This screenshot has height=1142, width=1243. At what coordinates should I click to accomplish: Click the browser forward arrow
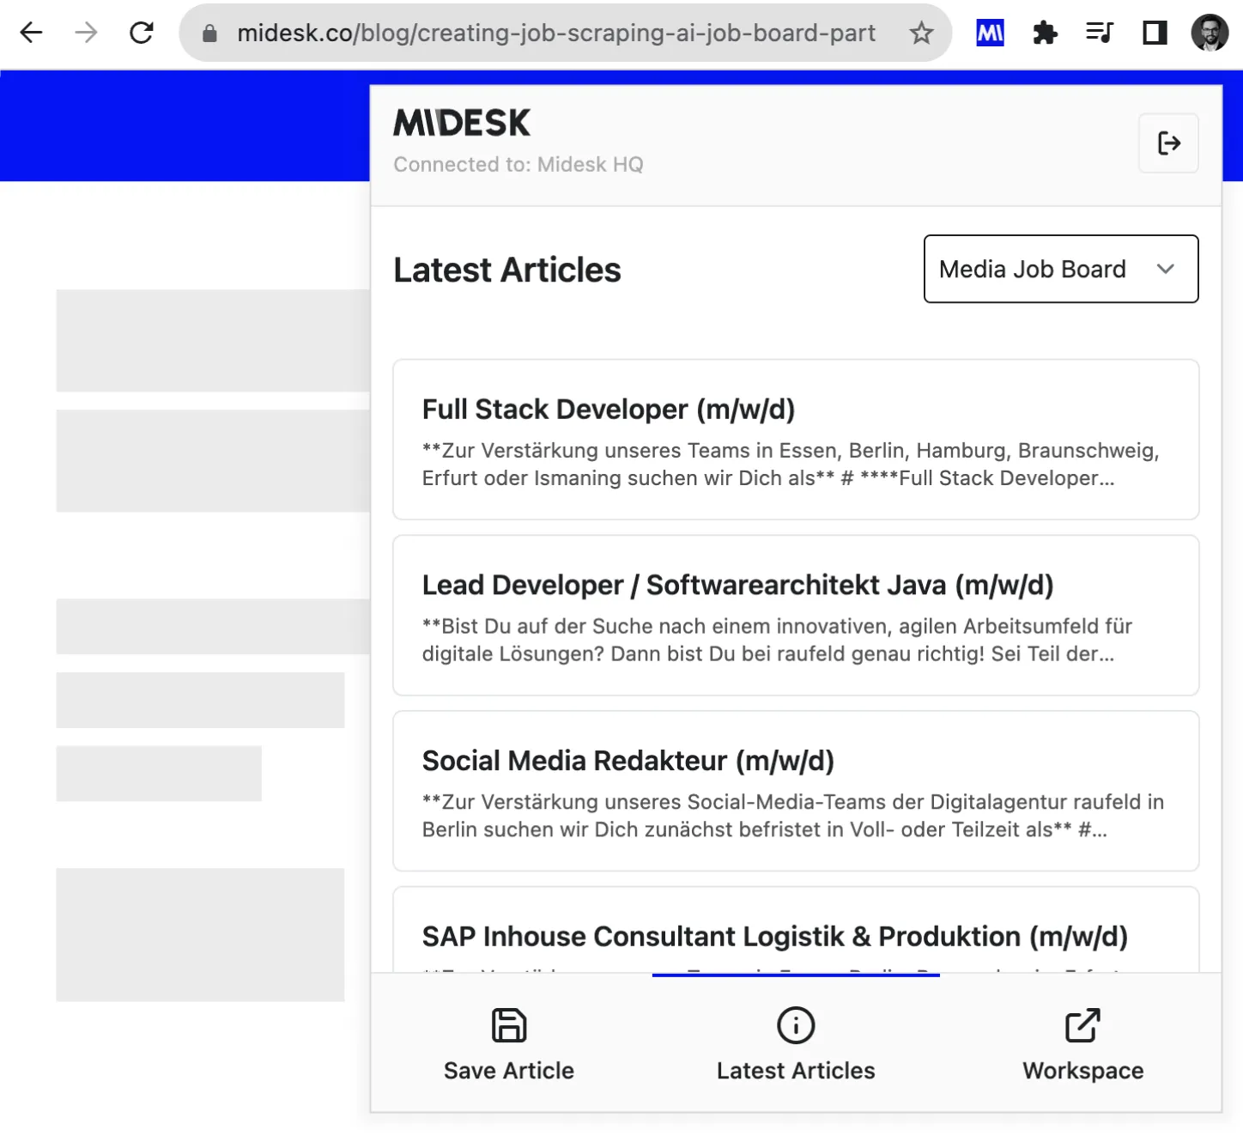click(x=86, y=33)
